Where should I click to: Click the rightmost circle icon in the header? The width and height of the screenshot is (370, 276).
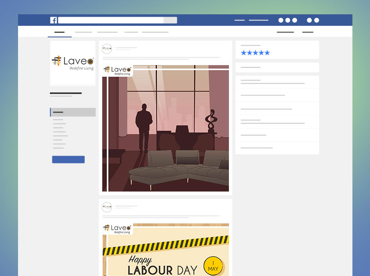tap(317, 20)
